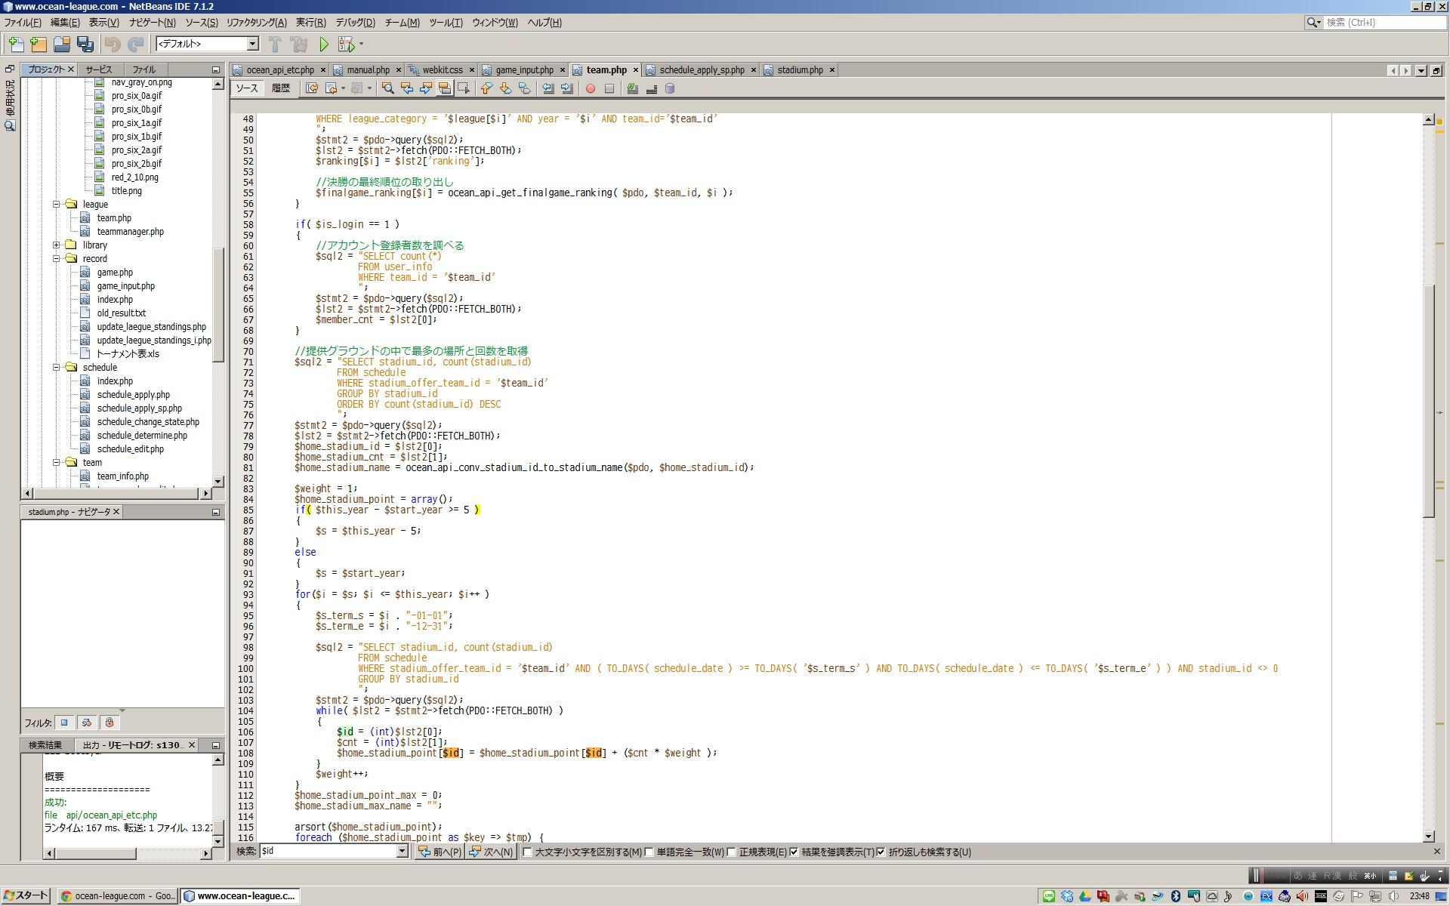This screenshot has height=906, width=1450.
Task: Toggle the 正規表現 checkbox in the search bar
Action: 732,852
